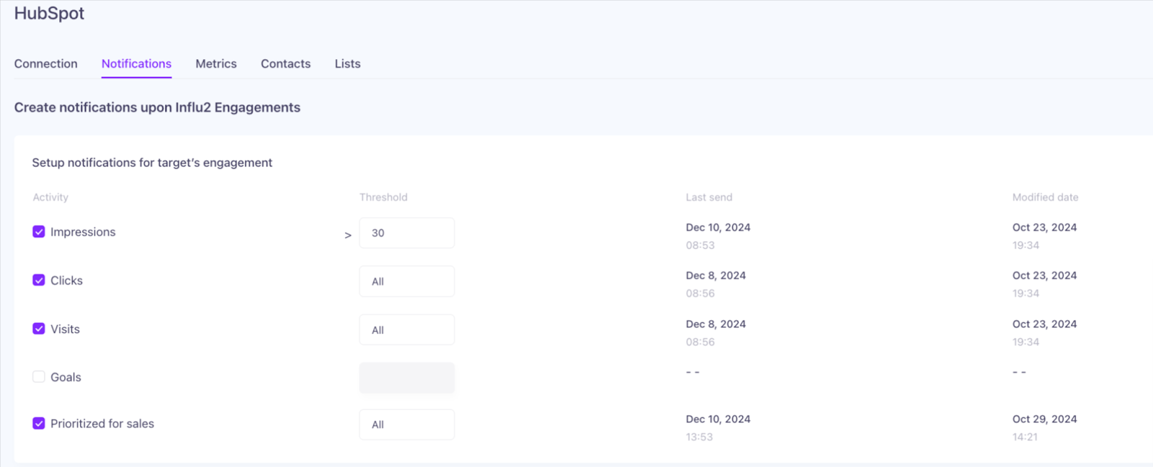This screenshot has height=467, width=1153.
Task: Switch to the Metrics tab
Action: tap(216, 63)
